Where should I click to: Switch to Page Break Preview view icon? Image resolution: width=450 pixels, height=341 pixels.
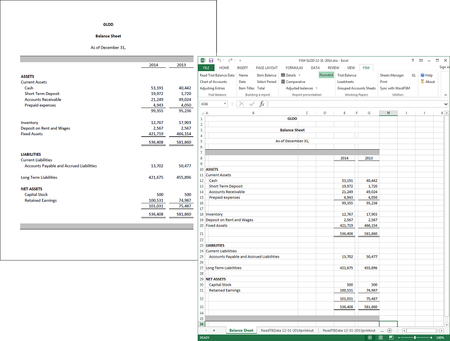[x=392, y=338]
